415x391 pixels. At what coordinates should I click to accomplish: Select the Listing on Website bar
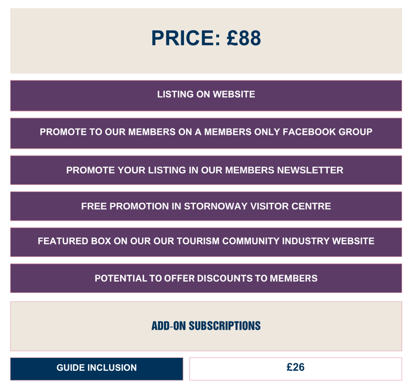[206, 95]
